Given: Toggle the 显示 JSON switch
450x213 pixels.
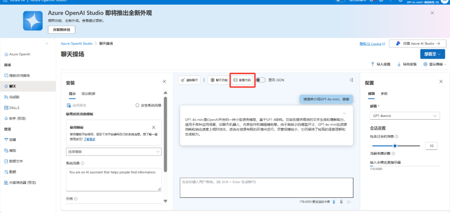Looking at the screenshot, I should pos(261,80).
